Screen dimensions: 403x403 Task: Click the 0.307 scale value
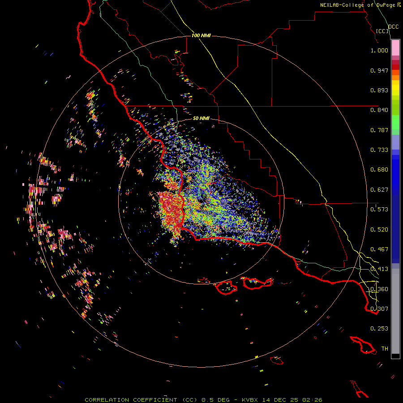pyautogui.click(x=379, y=309)
